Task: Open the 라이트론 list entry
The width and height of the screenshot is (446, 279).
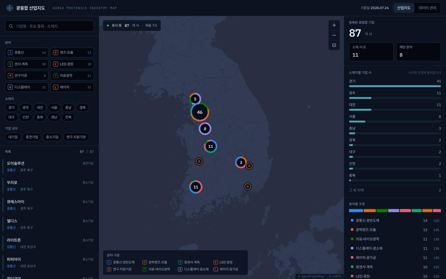Action: (50, 243)
